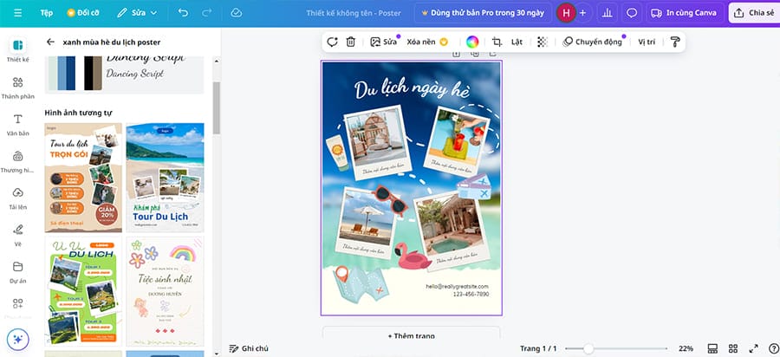The image size is (780, 357).
Task: Open the Thành phần elements tab
Action: tap(18, 87)
